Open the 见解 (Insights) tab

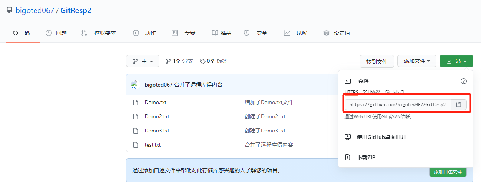(295, 33)
